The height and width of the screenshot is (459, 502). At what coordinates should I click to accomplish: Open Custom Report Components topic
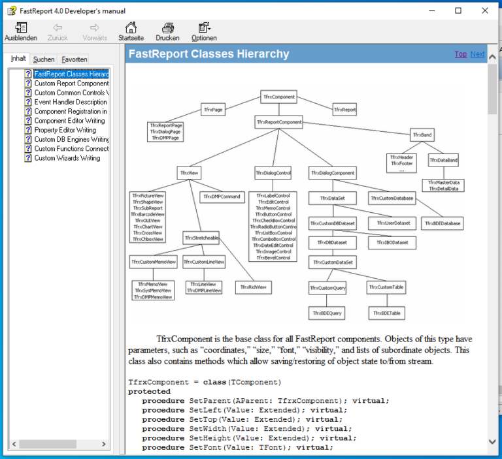click(x=71, y=84)
